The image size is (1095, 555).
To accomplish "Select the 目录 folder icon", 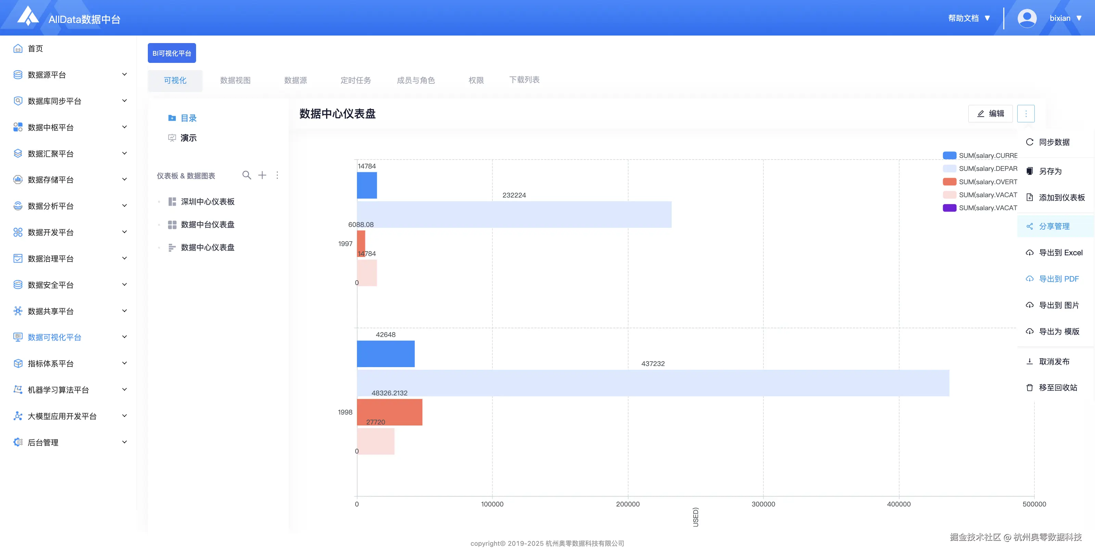I will 172,118.
